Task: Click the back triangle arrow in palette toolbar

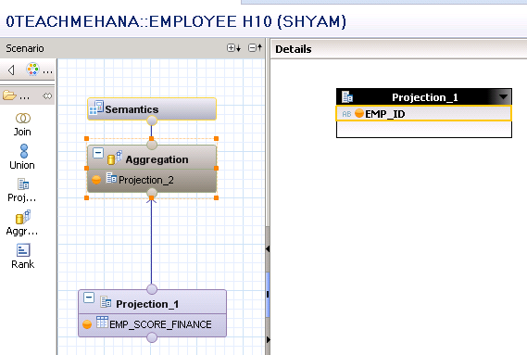Action: click(11, 70)
